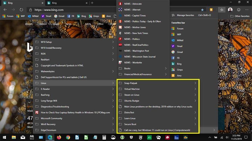
Task: Open the Microsoft Community folder
Action: [x=74, y=118]
